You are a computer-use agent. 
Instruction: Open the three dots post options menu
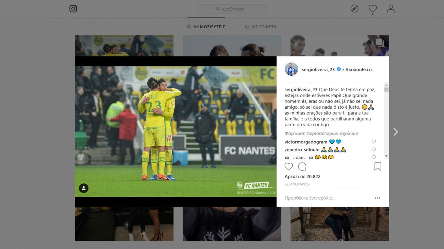point(377,198)
